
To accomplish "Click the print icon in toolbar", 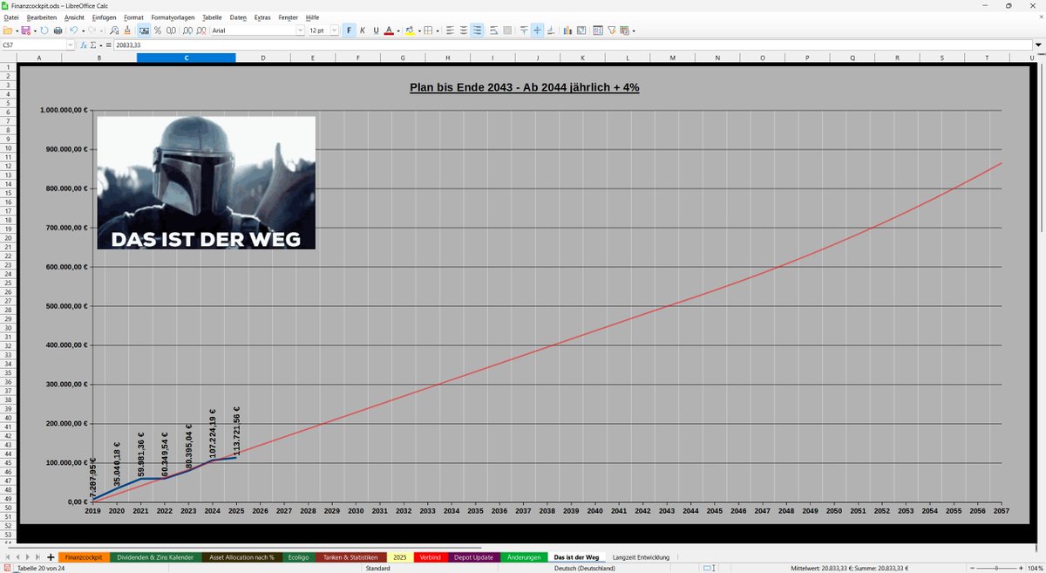I will click(x=58, y=31).
